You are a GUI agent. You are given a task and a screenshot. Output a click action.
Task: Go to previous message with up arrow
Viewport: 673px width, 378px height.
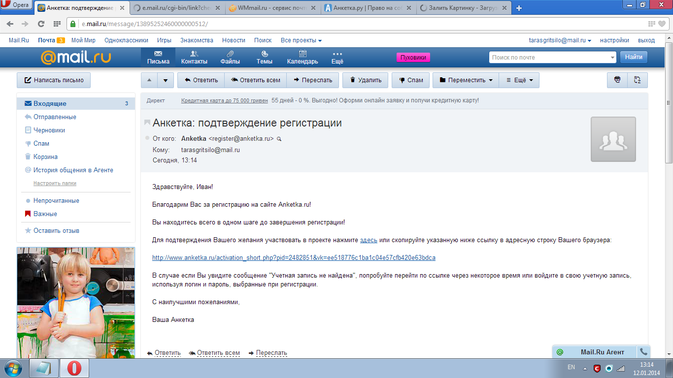click(149, 80)
